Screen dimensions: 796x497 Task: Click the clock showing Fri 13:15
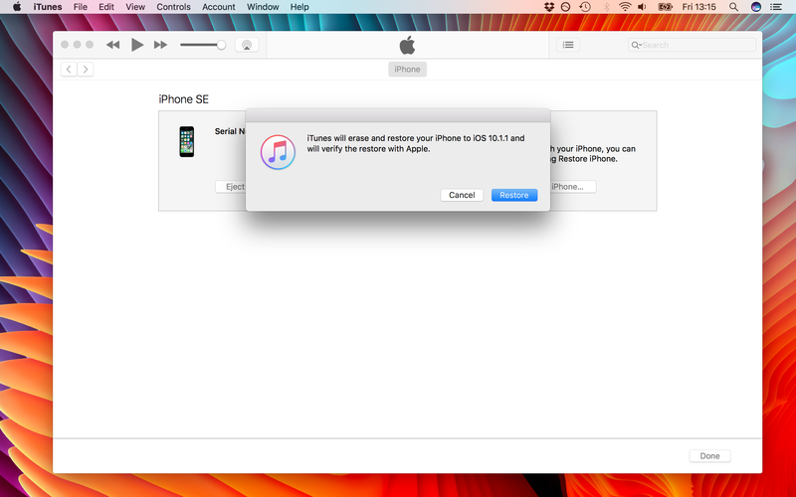(699, 7)
